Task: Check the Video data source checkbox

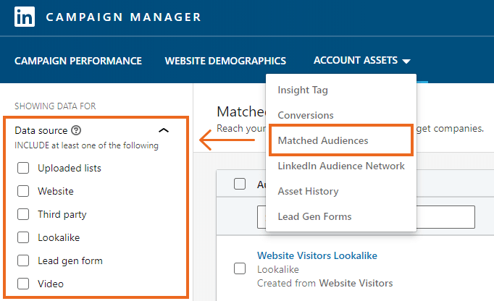Action: click(23, 284)
